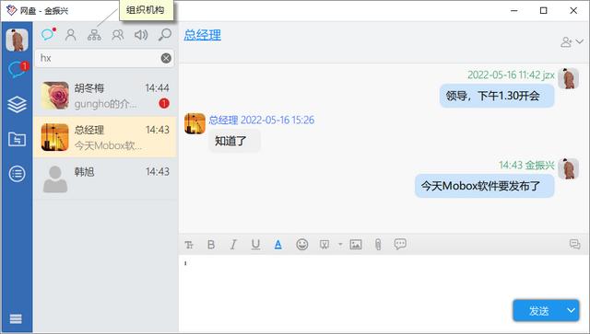Open the stacked layers icon in sidebar
Image resolution: width=590 pixels, height=334 pixels.
[17, 104]
